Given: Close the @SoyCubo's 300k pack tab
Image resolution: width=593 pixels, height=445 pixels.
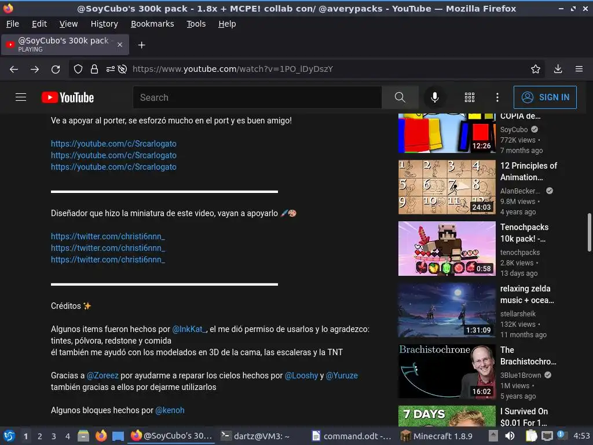Looking at the screenshot, I should click(x=120, y=45).
